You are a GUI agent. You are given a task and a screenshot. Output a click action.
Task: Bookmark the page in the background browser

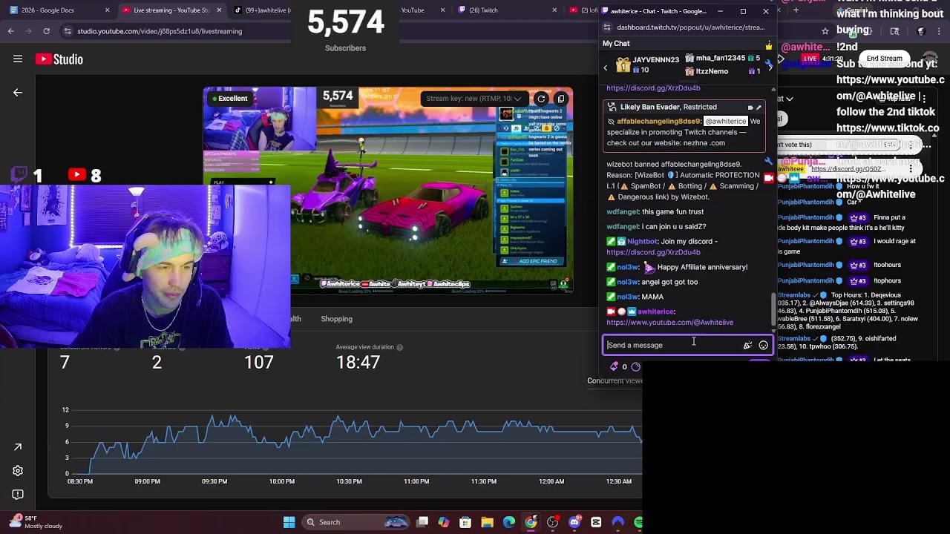825,32
